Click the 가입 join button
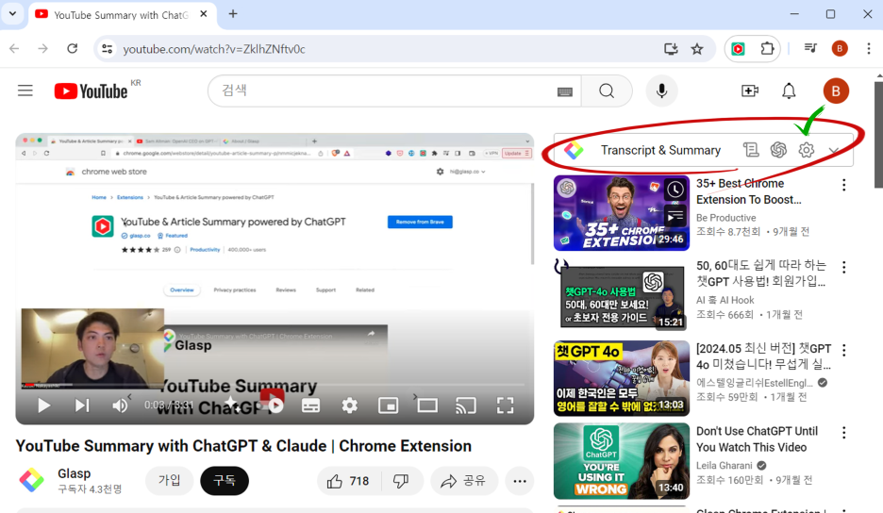The image size is (883, 513). point(169,481)
